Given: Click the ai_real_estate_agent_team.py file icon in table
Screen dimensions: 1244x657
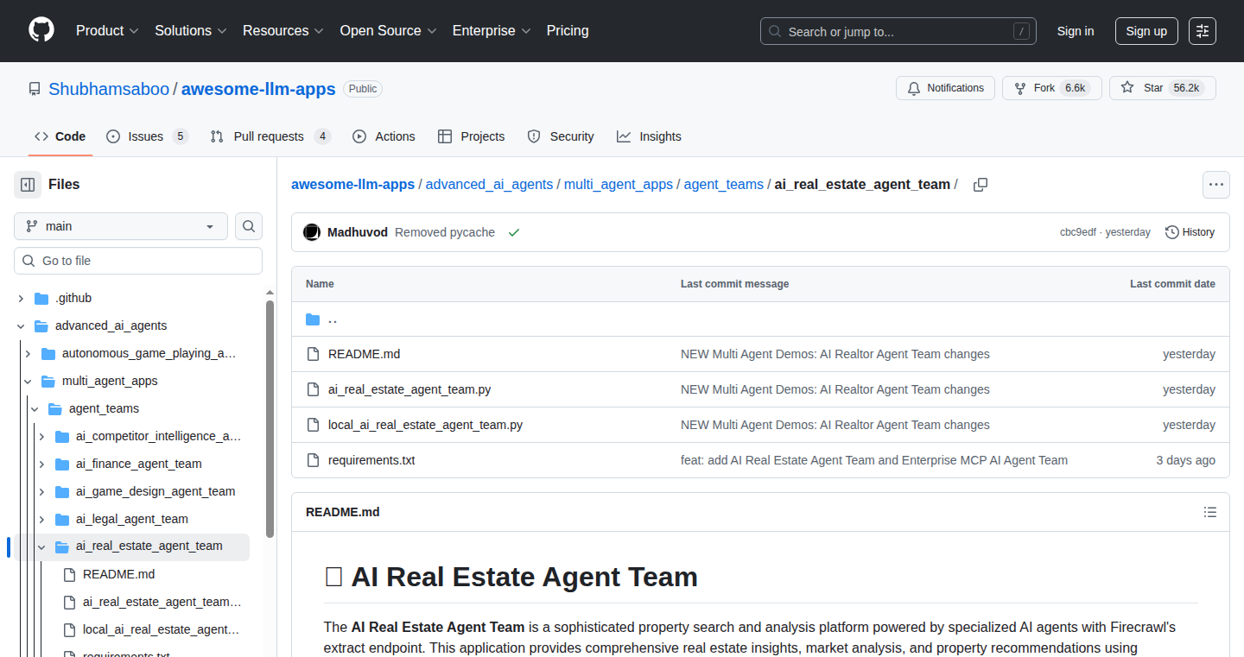Looking at the screenshot, I should click(x=313, y=389).
